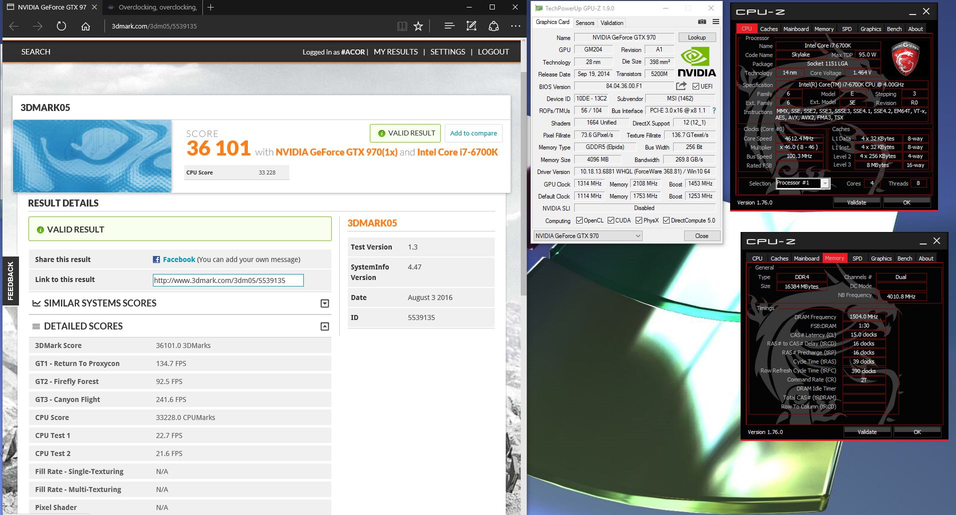Take GPU-Z screenshot with camera icon
Screen dimensions: 956x515
pos(702,22)
